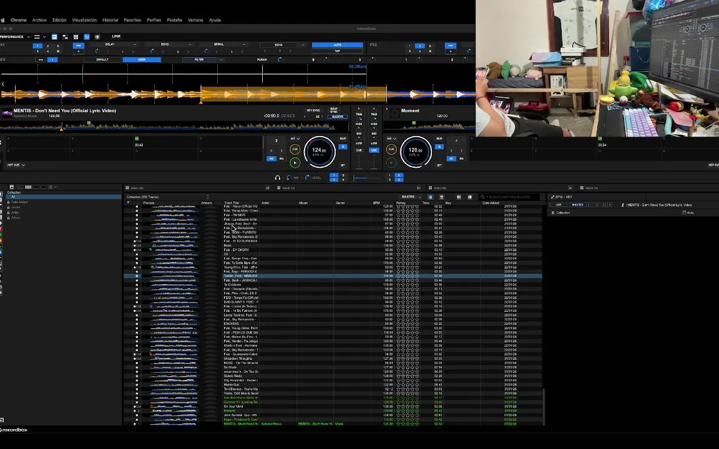Screen dimensions: 719x449
Task: Select the bottom MENTIS - Don't Need You track row
Action: (x=333, y=424)
